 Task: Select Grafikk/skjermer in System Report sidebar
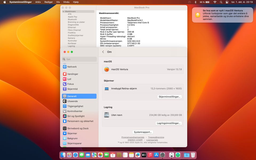tap(75, 35)
